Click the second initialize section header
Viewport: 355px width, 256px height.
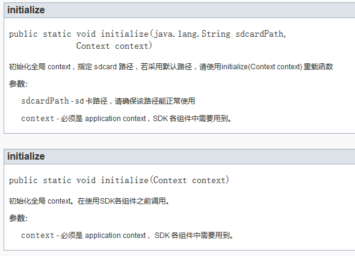click(x=26, y=157)
